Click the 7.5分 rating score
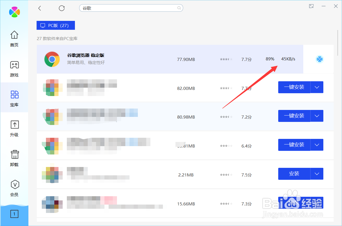342x226 pixels. (246, 175)
